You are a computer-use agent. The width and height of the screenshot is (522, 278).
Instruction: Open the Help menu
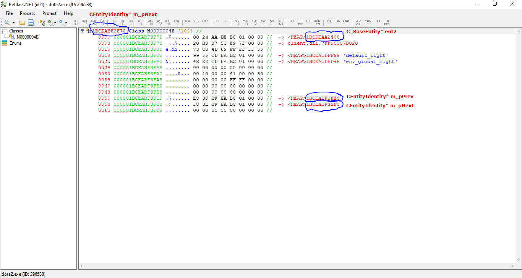click(69, 13)
